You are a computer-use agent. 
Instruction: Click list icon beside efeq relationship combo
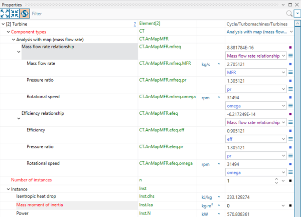[290, 122]
